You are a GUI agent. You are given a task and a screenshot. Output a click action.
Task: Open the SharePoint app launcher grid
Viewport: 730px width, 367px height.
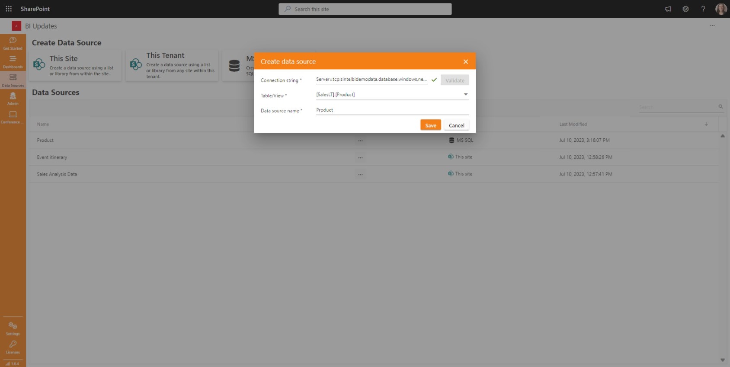tap(9, 9)
